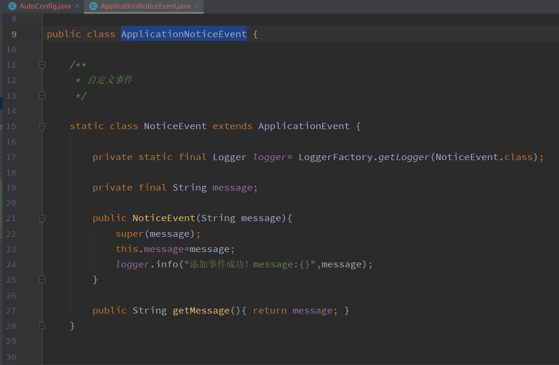Click the Logger type on line 17
The width and height of the screenshot is (559, 365).
coord(230,157)
